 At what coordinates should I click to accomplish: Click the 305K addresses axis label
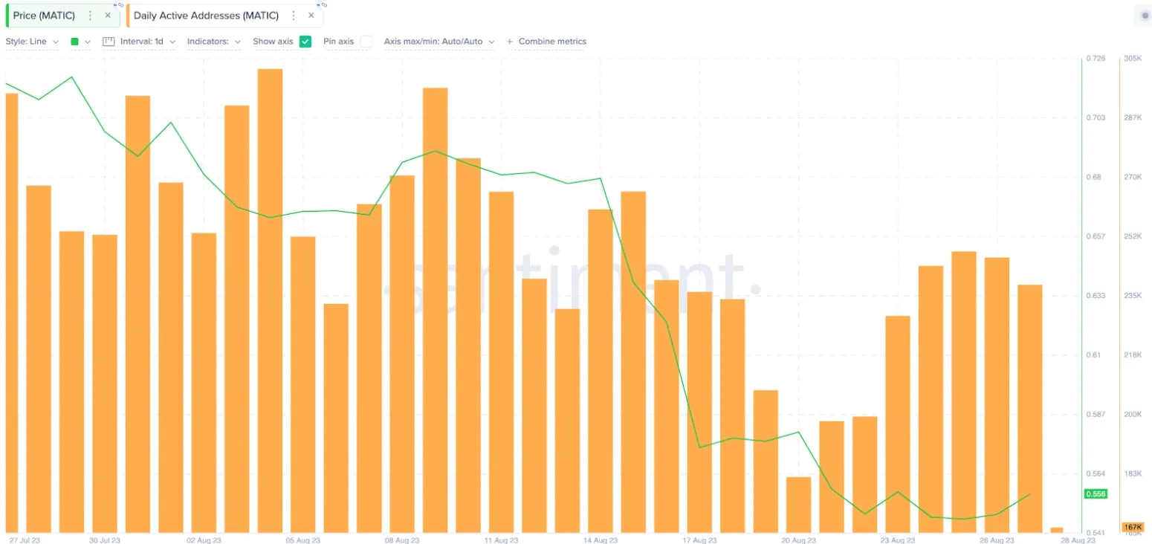tap(1133, 58)
